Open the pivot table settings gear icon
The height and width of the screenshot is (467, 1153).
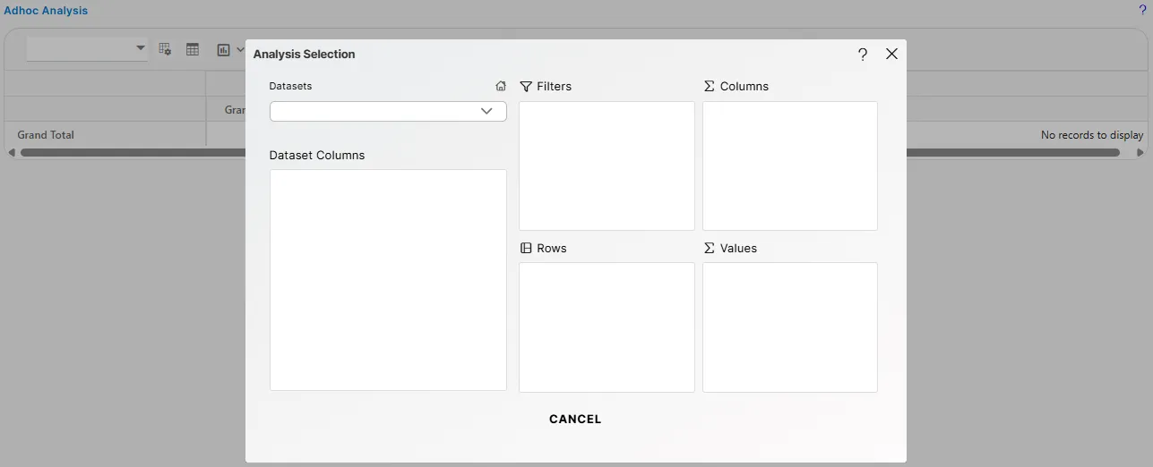165,50
